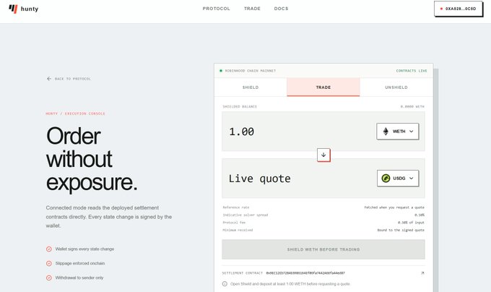The image size is (491, 292).
Task: Click the Hunty / Execution Console breadcrumb
Action: [76, 113]
